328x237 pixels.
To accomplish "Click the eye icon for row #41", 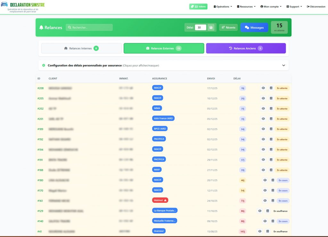I will click(260, 231).
